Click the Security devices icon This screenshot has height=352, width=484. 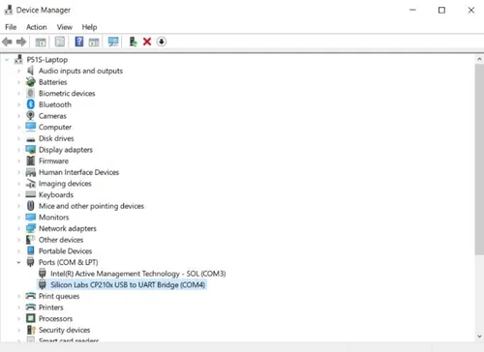(x=31, y=330)
